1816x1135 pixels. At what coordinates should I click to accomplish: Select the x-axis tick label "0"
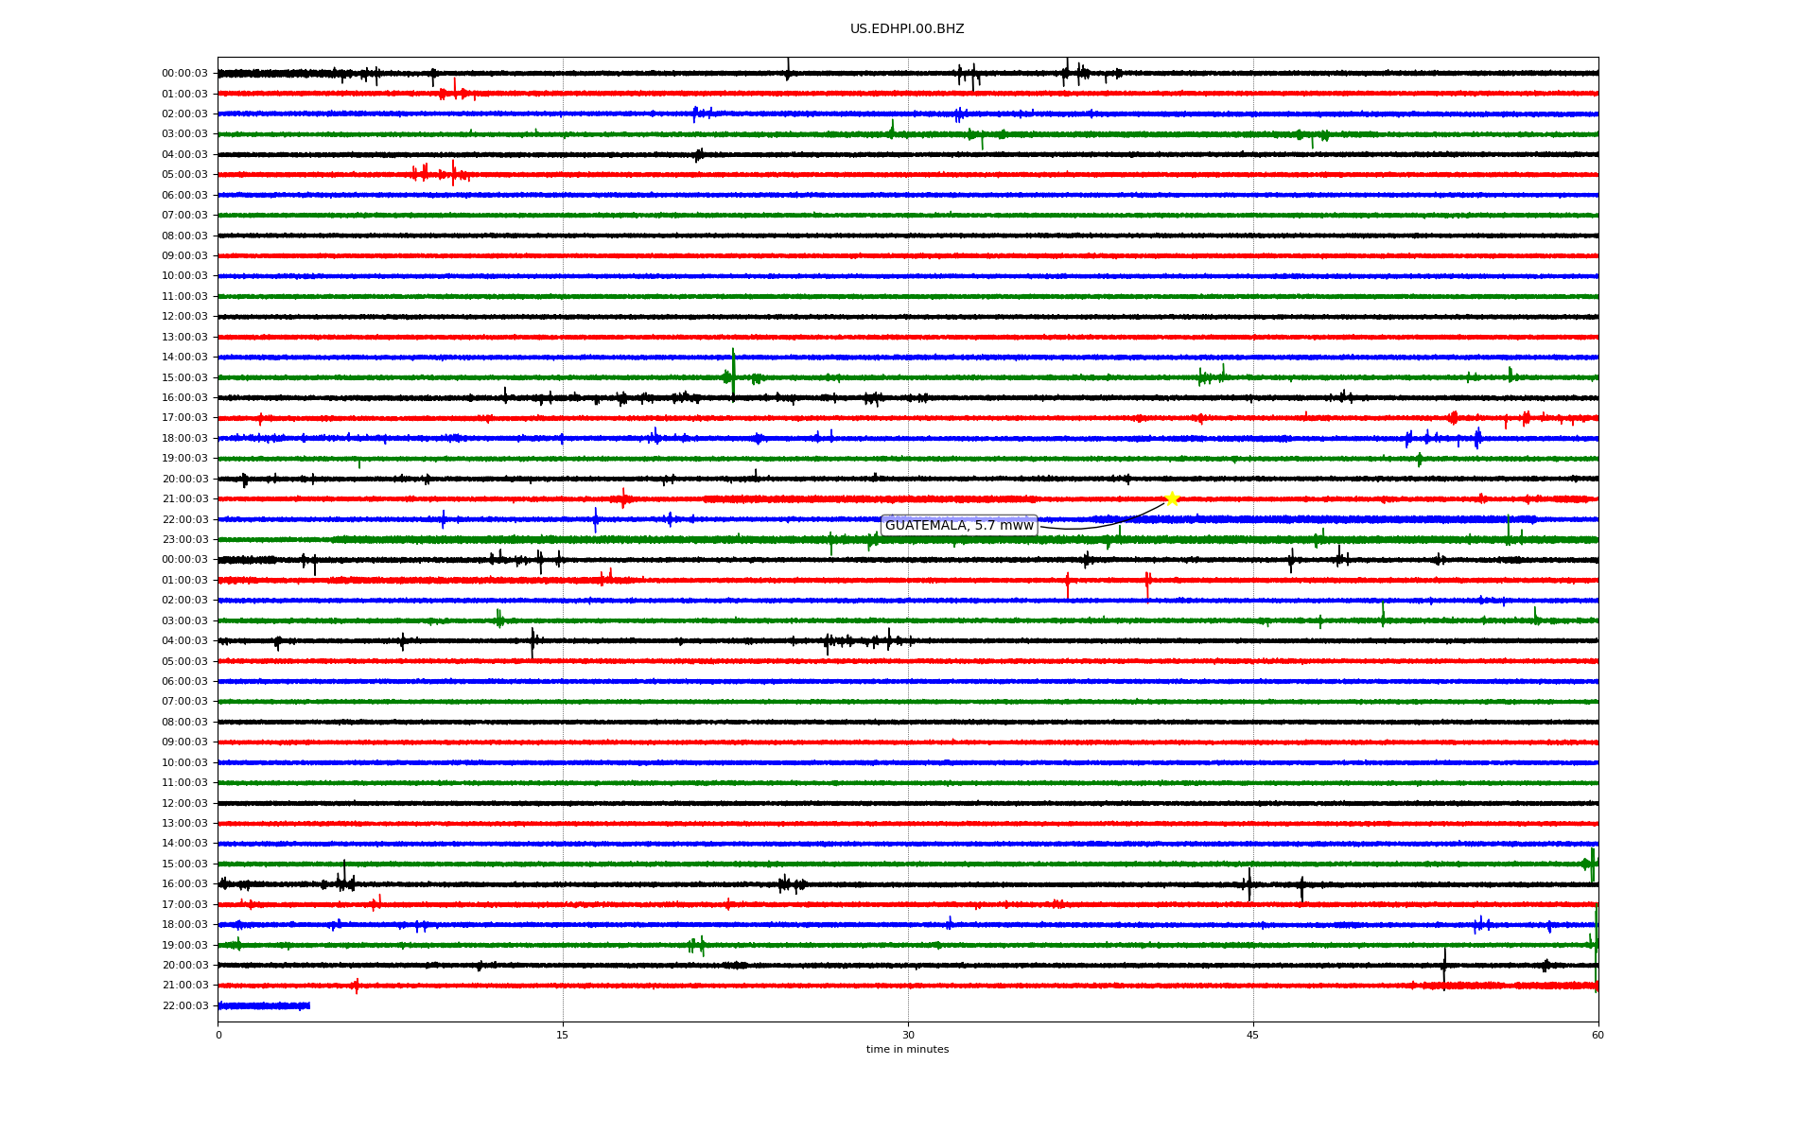[x=218, y=1035]
